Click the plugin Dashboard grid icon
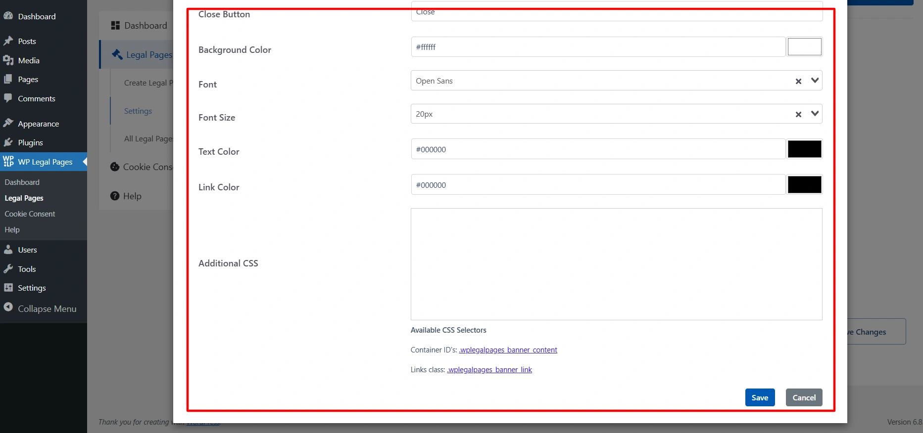This screenshot has height=433, width=923. tap(115, 25)
